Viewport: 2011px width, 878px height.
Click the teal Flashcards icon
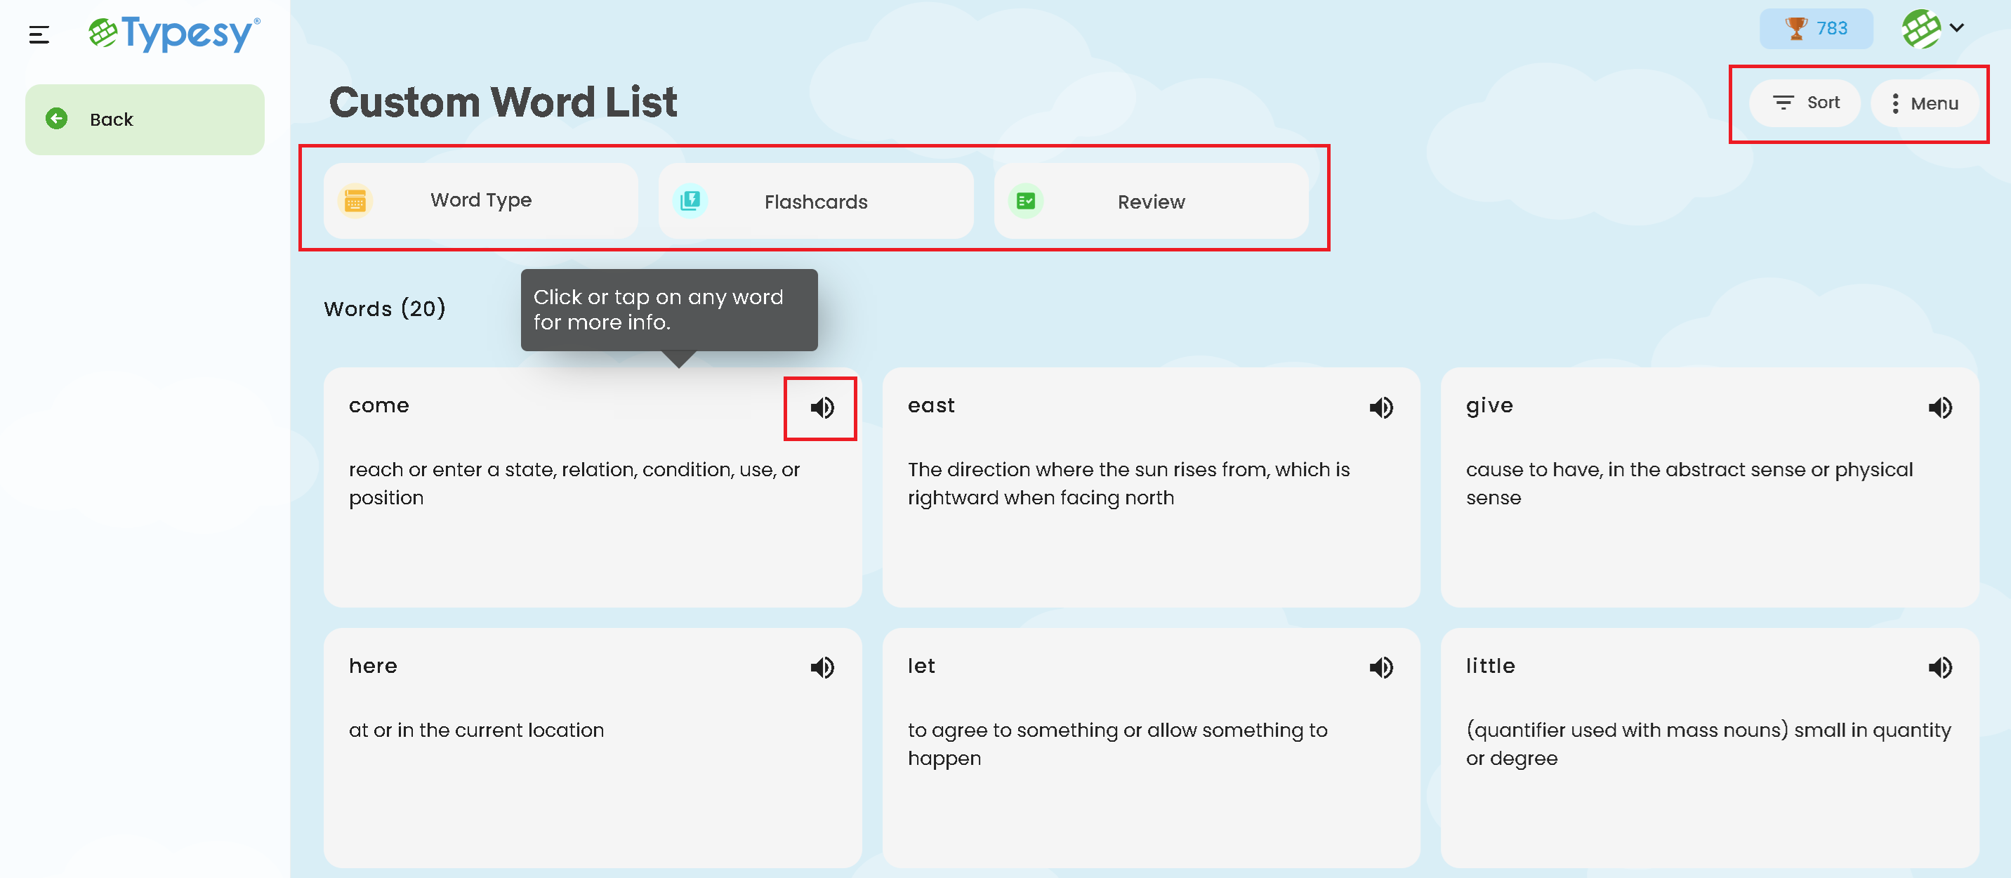coord(690,202)
